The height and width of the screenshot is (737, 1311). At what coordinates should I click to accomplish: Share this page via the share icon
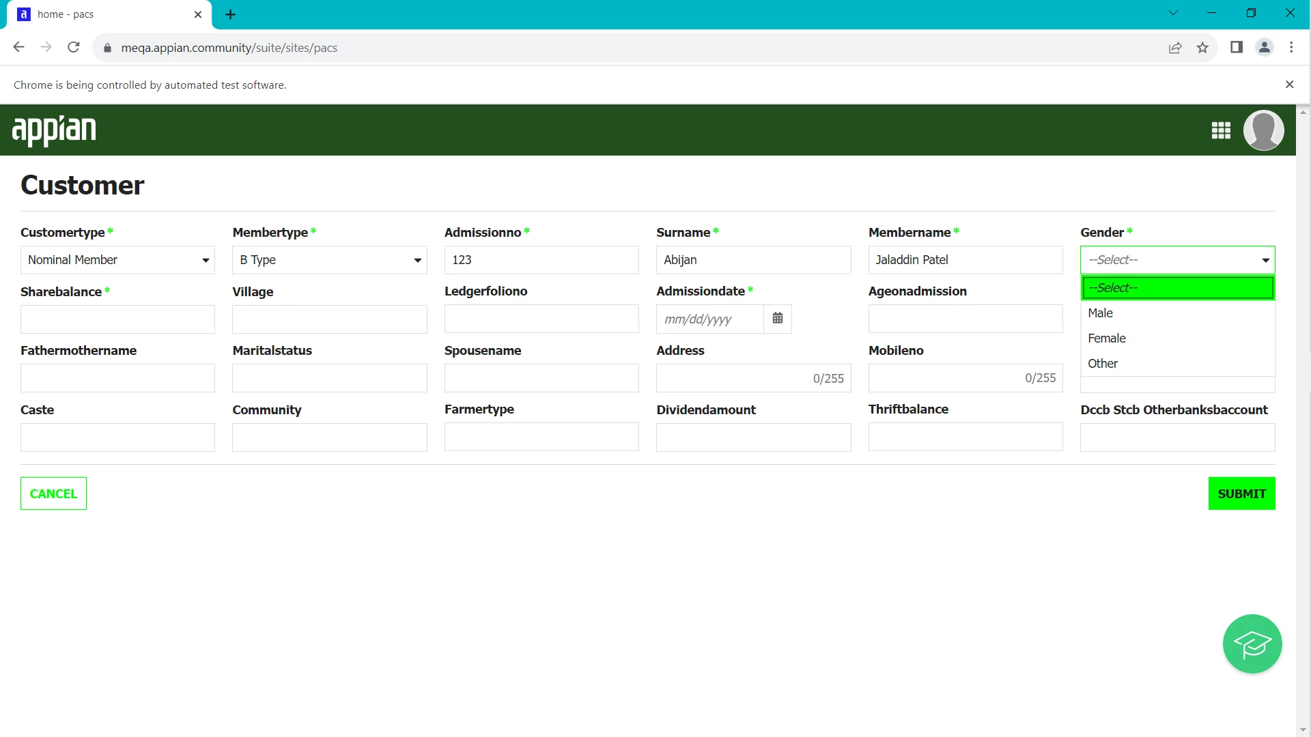click(x=1175, y=47)
